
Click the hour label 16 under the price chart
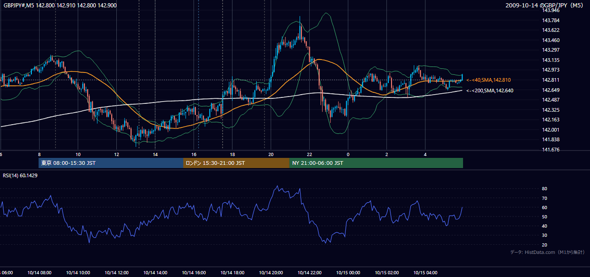pos(194,155)
